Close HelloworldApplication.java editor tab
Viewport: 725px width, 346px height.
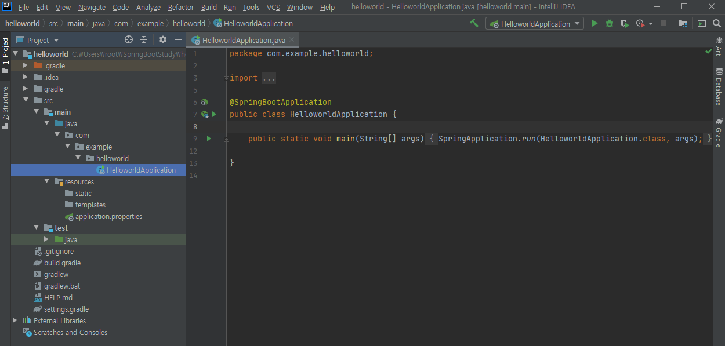[292, 39]
